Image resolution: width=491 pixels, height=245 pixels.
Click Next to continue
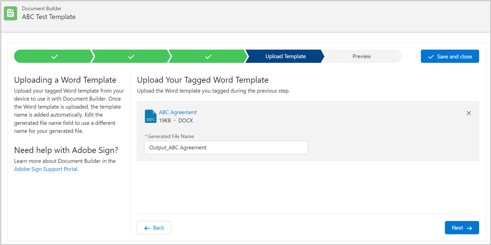point(462,228)
